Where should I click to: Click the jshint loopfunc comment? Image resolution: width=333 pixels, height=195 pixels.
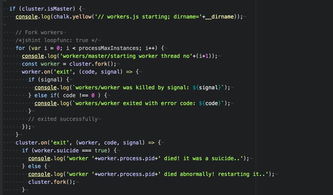[56, 40]
